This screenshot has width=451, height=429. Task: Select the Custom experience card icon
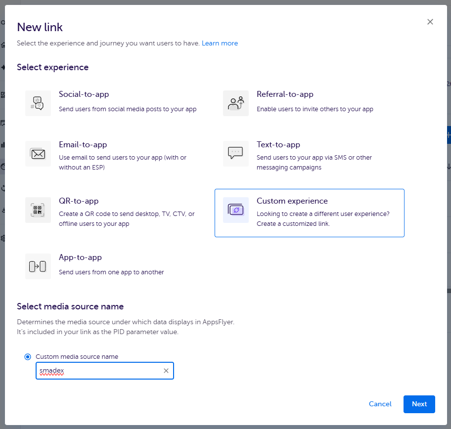coord(236,210)
